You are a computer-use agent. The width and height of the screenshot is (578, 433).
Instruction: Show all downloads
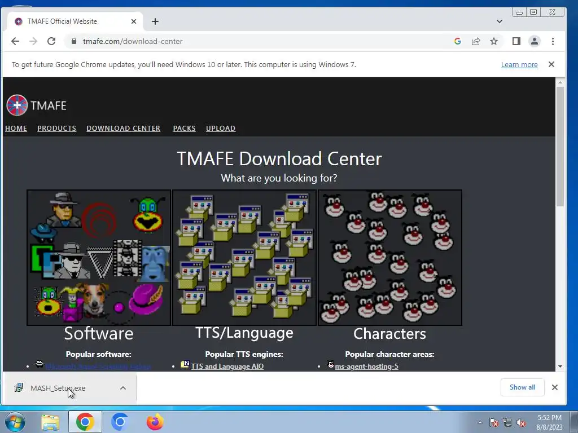522,387
